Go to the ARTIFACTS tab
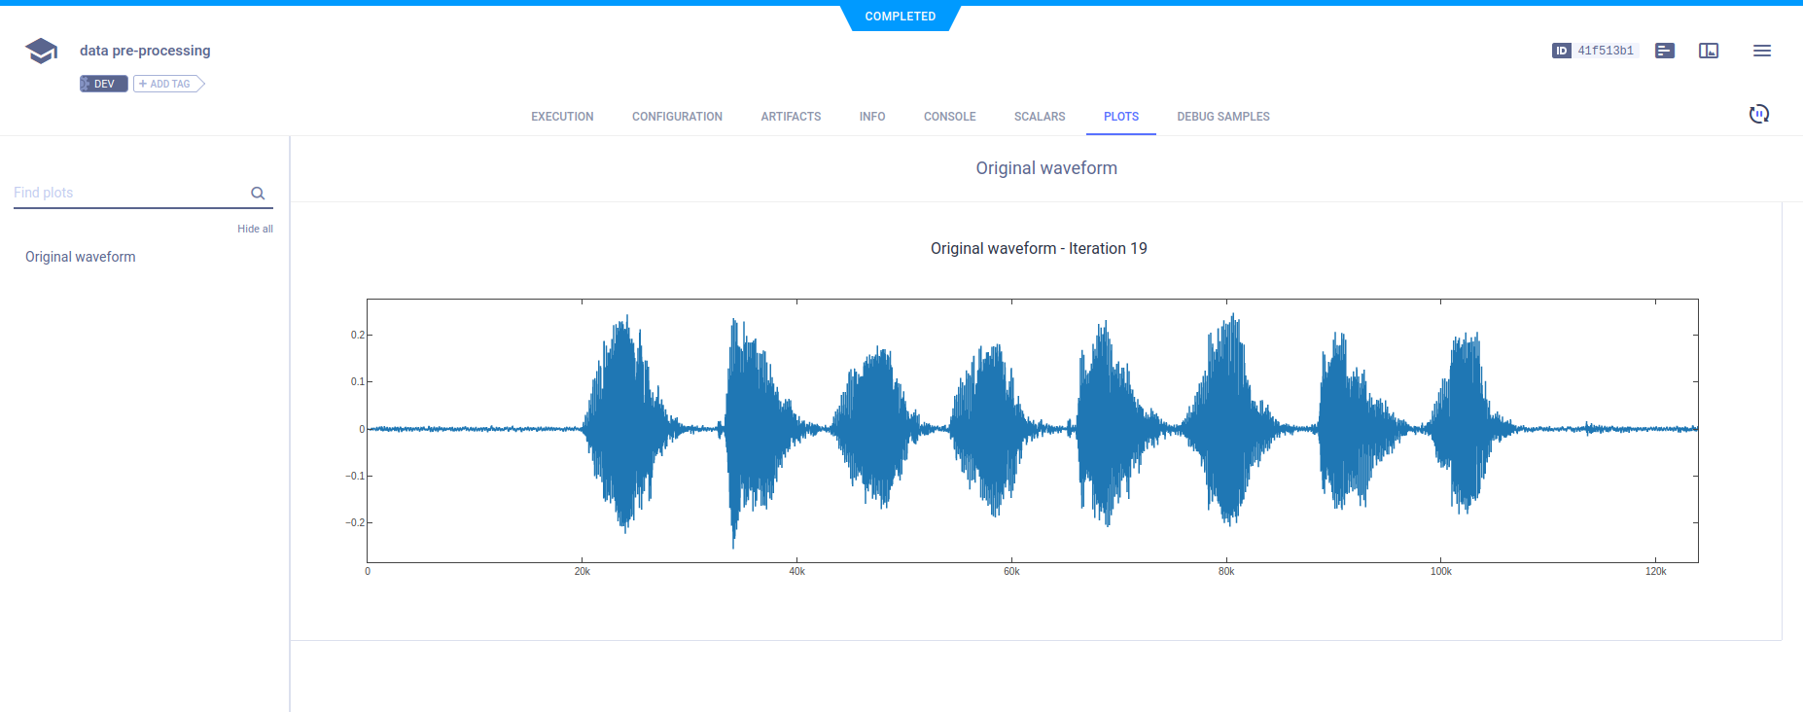The image size is (1803, 712). [x=791, y=117]
